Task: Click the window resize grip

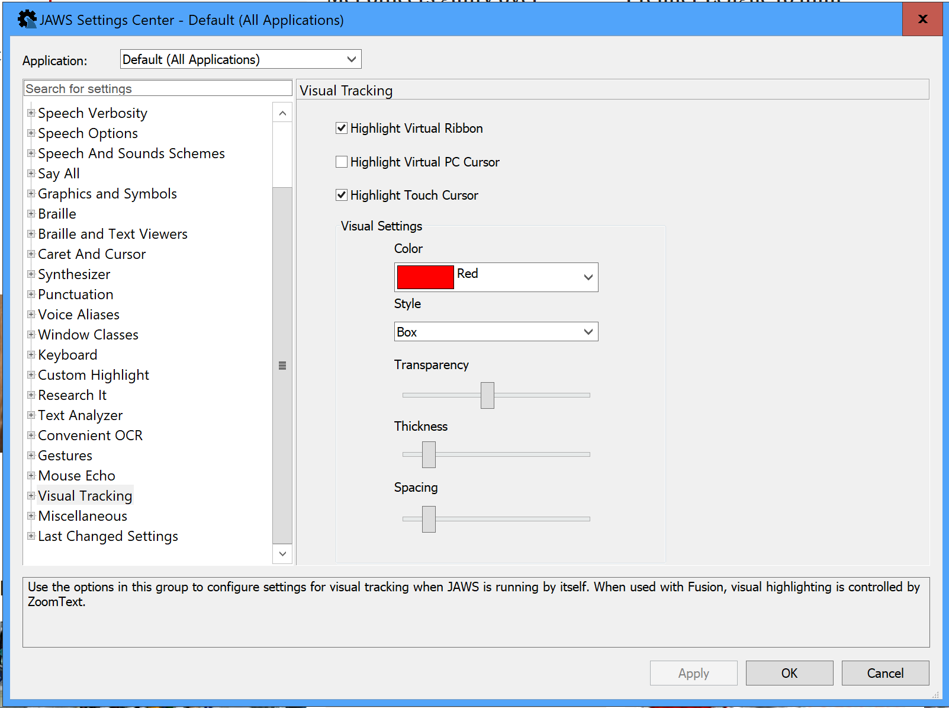Action: click(935, 694)
